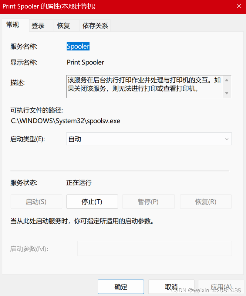This screenshot has width=246, height=296.
Task: Open the 启动类型 dropdown showing 自动
Action: [149, 139]
